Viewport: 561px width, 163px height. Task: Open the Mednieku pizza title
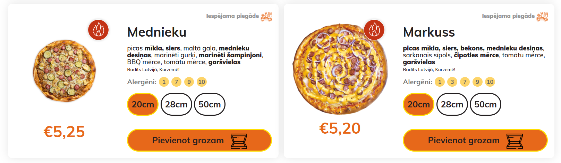click(157, 32)
